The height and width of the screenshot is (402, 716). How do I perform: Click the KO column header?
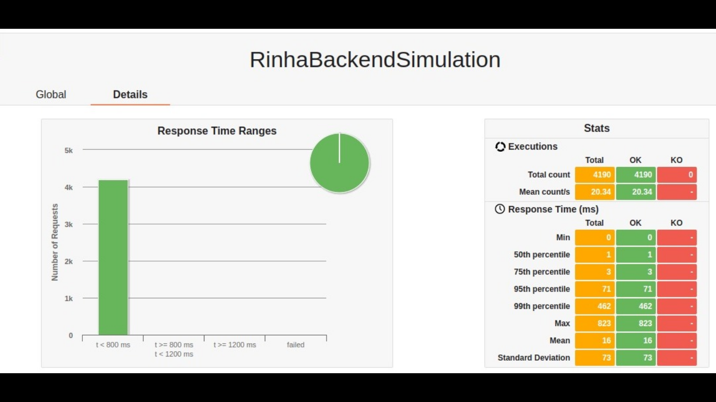(676, 160)
